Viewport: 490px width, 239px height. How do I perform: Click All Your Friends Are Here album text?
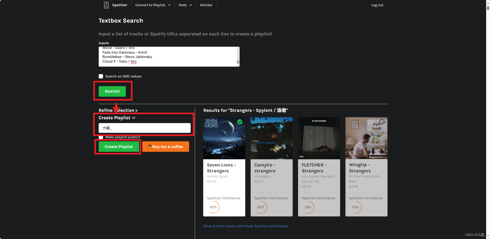tap(365, 179)
